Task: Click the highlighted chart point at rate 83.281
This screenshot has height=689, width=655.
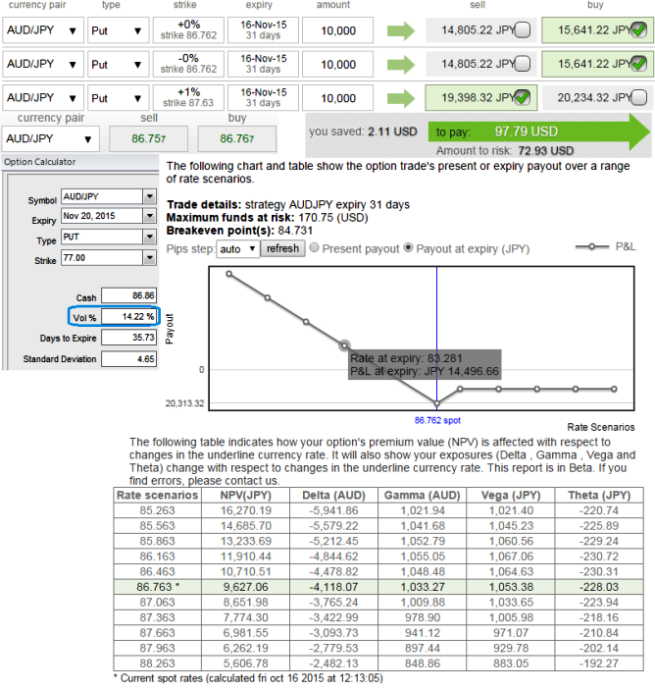Action: (x=344, y=345)
